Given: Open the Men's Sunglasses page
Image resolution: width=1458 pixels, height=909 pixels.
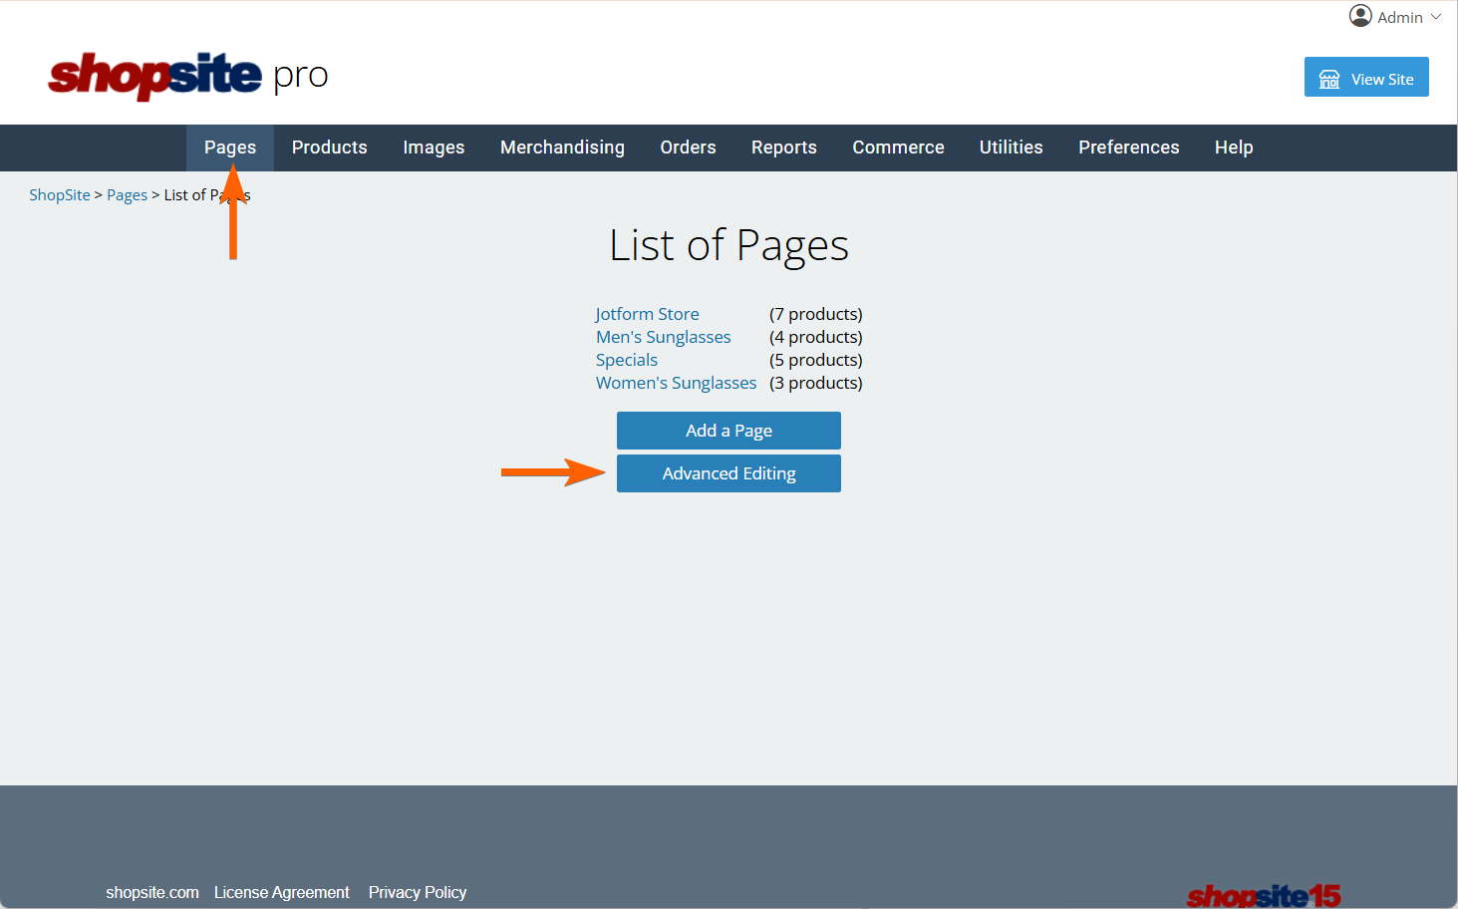Looking at the screenshot, I should [663, 337].
